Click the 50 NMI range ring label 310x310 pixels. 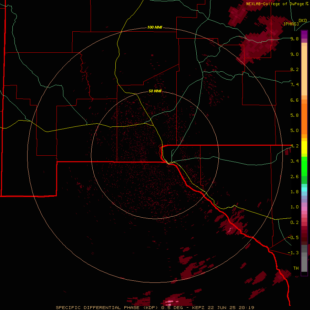(x=155, y=91)
